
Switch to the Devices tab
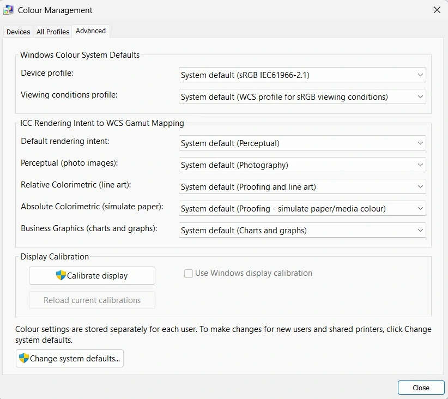pos(18,32)
